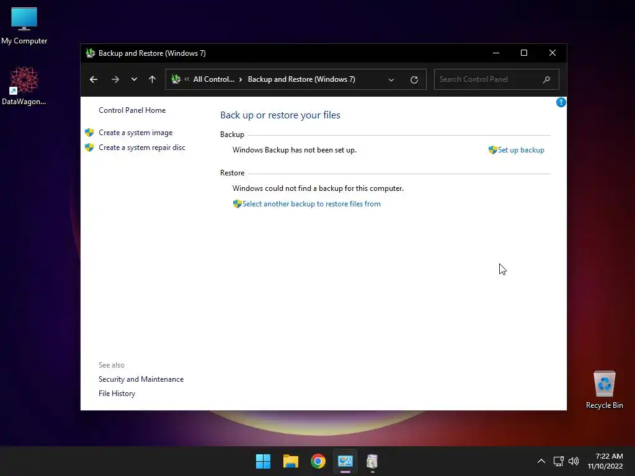
Task: Click the Back up or restore your files heading
Action: pos(280,115)
